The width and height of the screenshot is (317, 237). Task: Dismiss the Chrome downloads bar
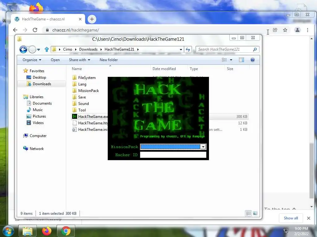coord(309,218)
